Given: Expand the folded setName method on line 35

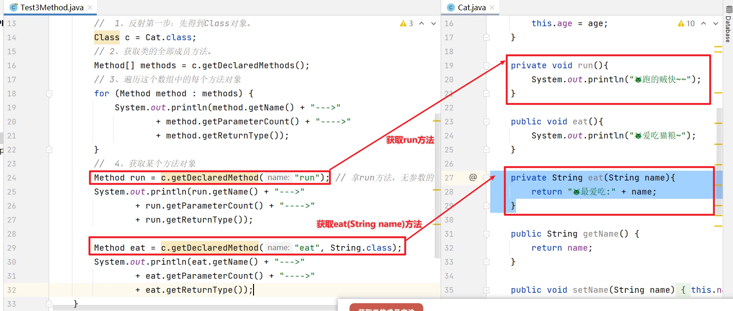Looking at the screenshot, I should pyautogui.click(x=486, y=290).
